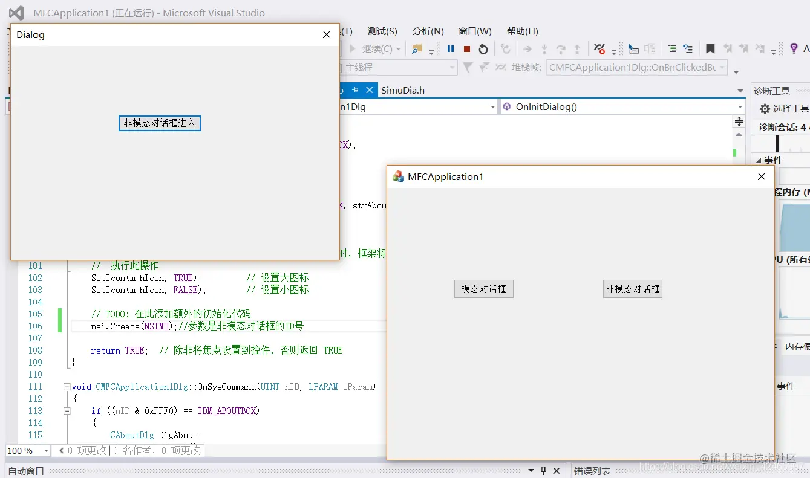Click the 0 项更改 indicator in the editor status
This screenshot has width=810, height=478.
point(87,451)
